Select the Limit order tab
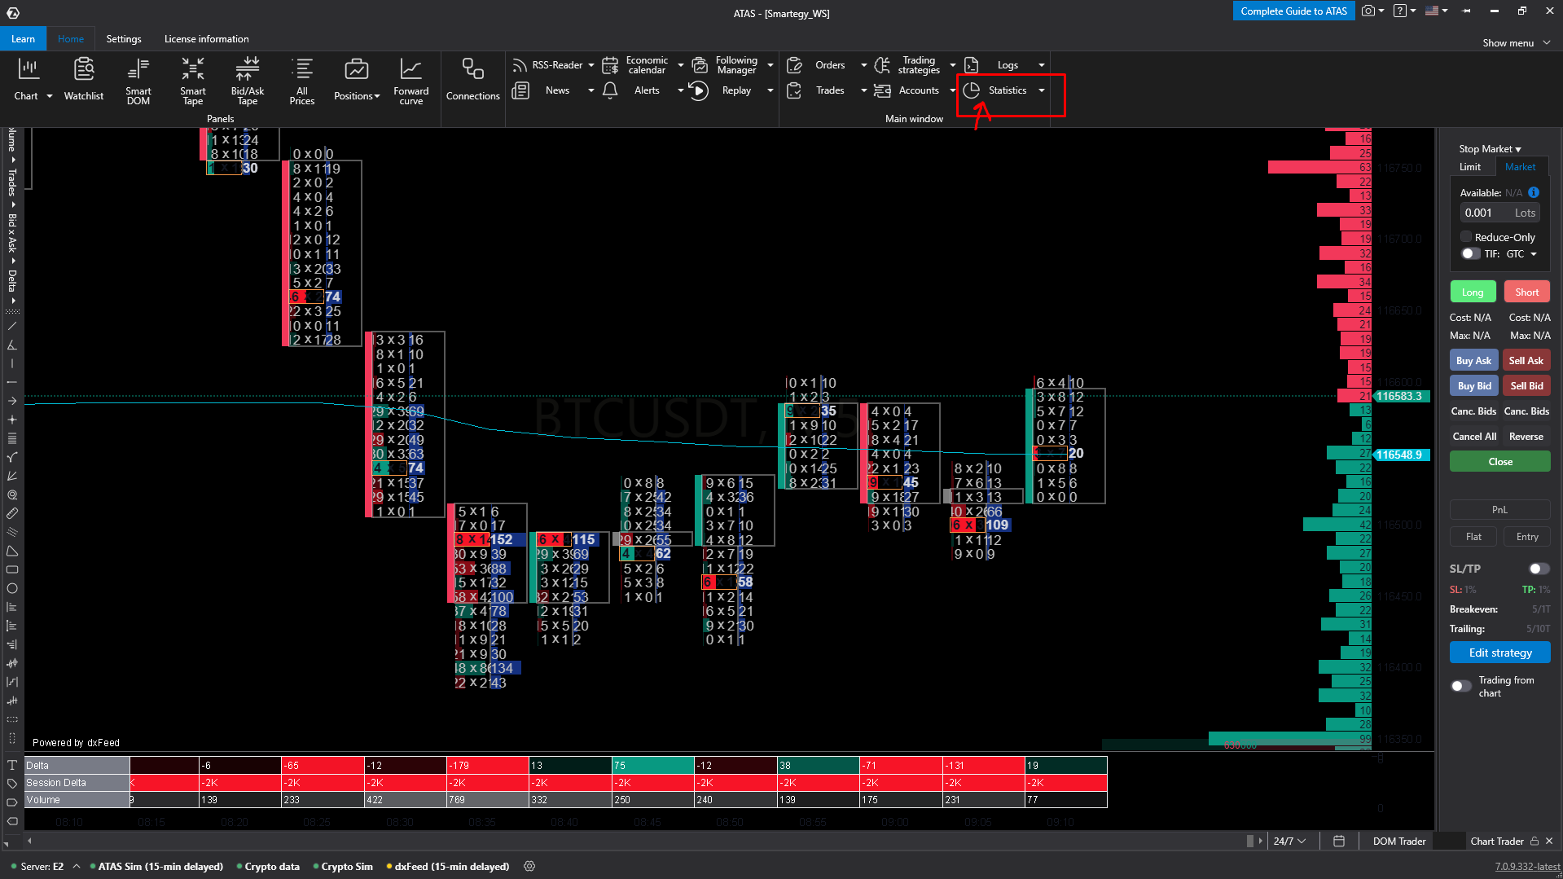This screenshot has width=1563, height=879. [x=1470, y=167]
